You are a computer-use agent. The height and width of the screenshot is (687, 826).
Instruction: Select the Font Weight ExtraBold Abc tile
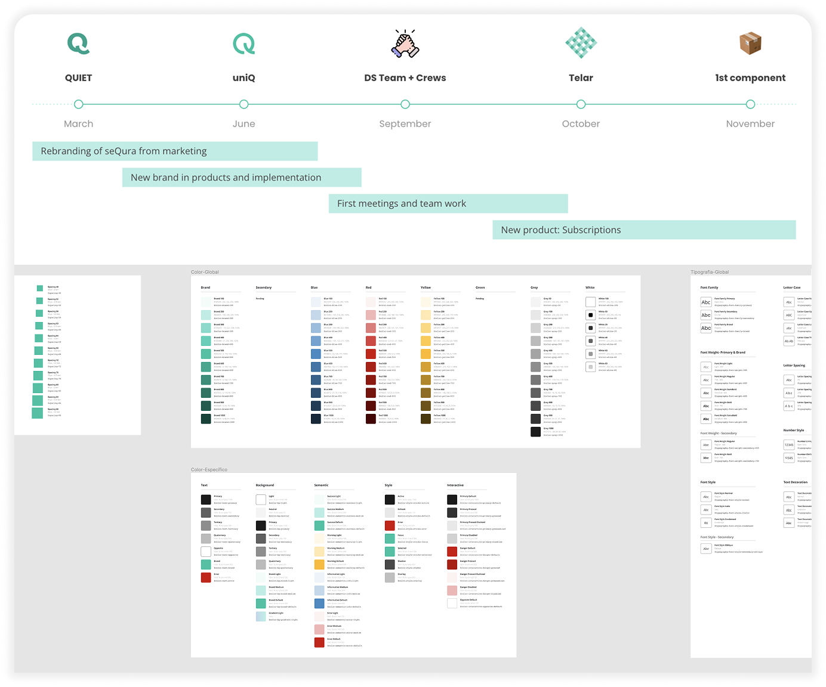click(706, 419)
